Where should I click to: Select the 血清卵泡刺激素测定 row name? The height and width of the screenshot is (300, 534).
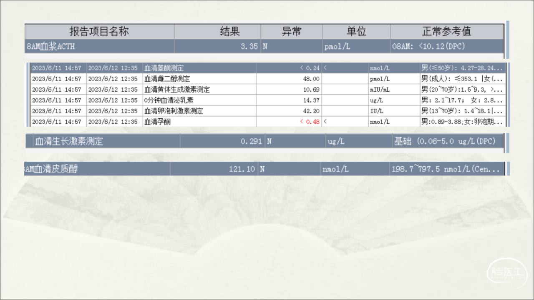174,111
